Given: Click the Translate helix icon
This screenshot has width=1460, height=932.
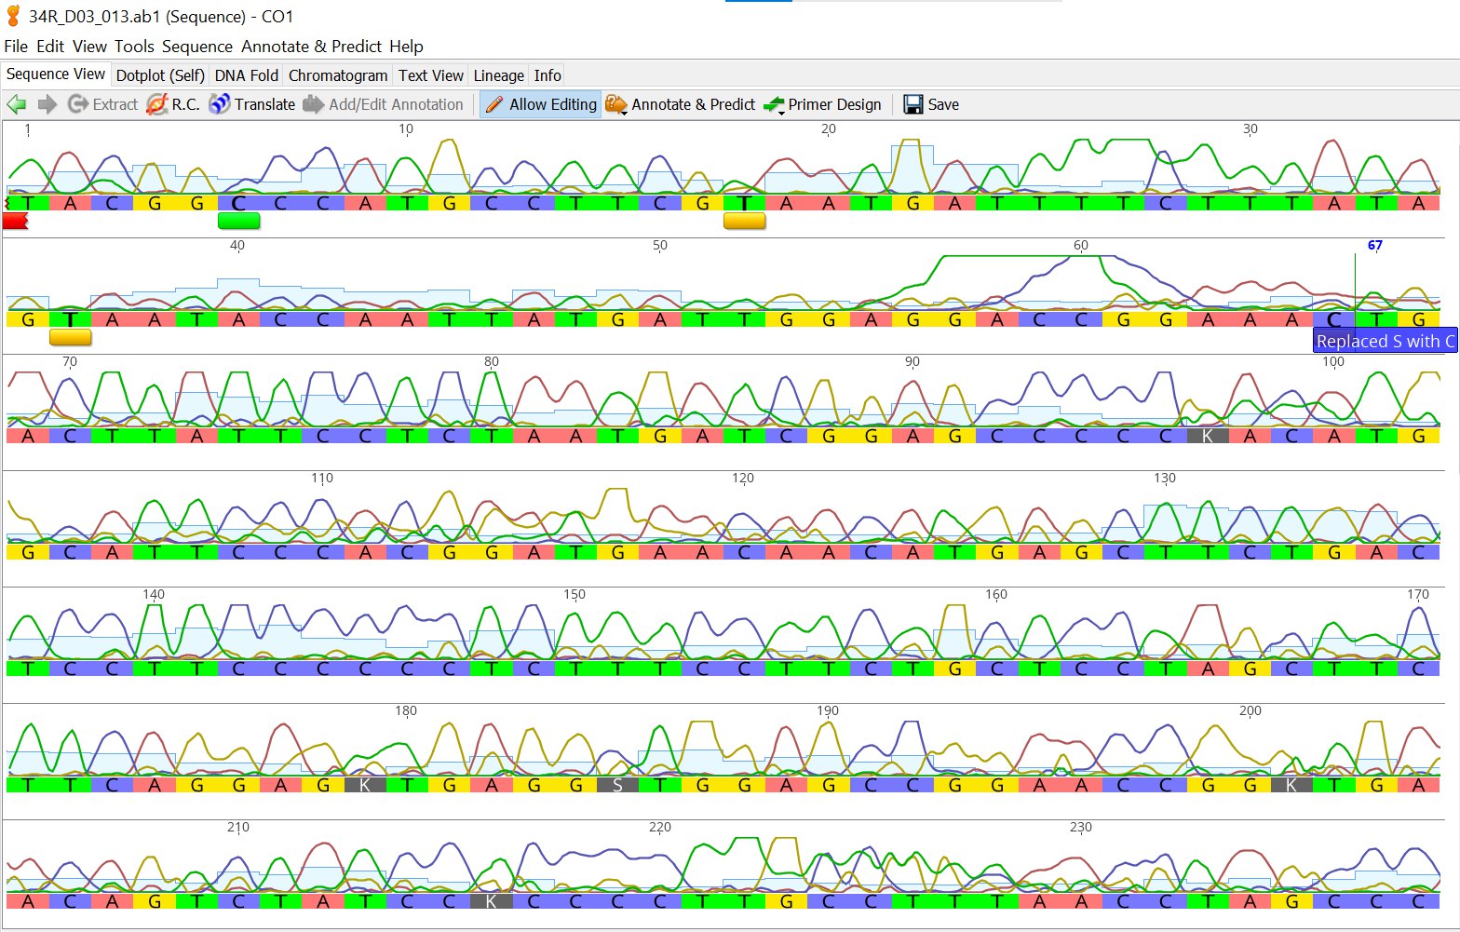Looking at the screenshot, I should 220,104.
